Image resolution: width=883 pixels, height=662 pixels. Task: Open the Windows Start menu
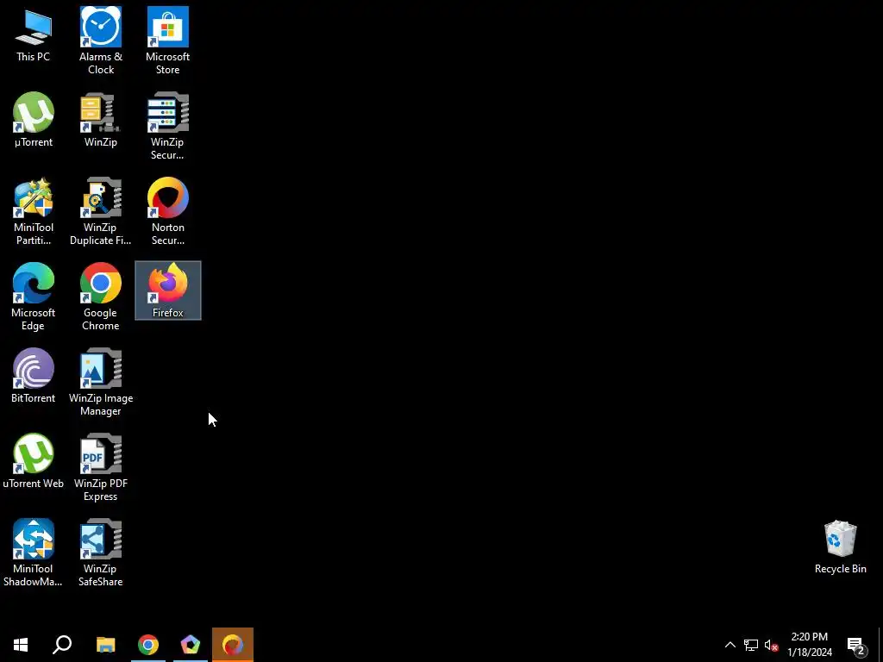[21, 645]
